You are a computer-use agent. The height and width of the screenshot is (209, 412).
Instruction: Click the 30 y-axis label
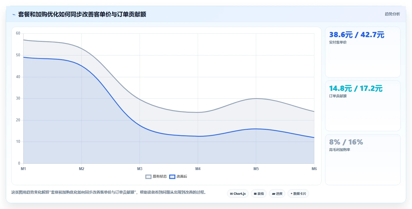(x=18, y=98)
